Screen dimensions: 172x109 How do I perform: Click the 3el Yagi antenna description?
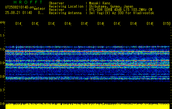[x=122, y=13]
